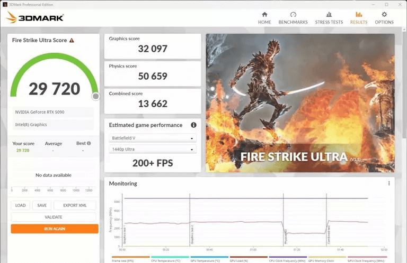407x263 pixels.
Task: Validate the result with the VALIDATE button
Action: click(54, 217)
